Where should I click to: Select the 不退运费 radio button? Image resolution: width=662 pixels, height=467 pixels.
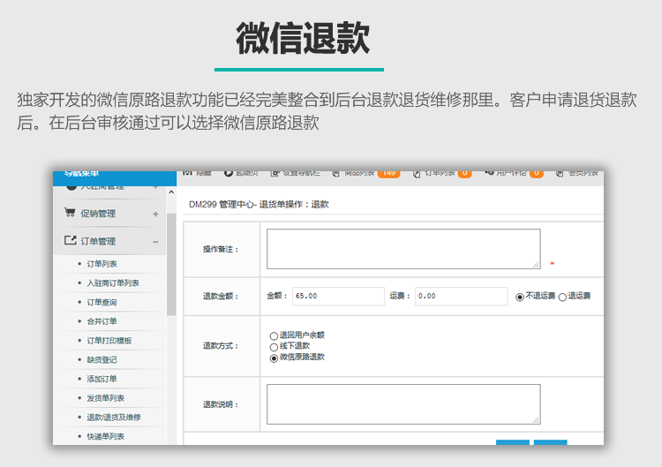tap(520, 297)
